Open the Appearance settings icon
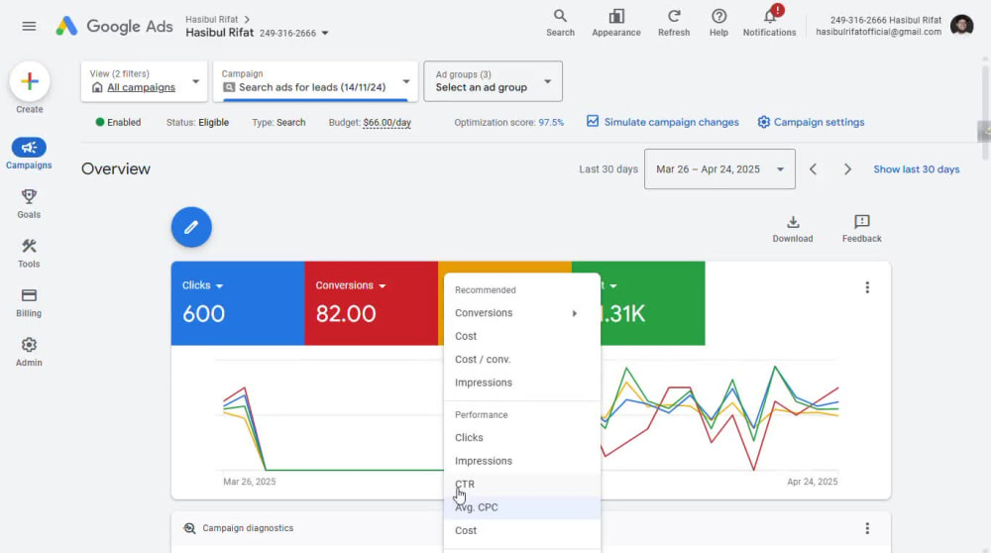The height and width of the screenshot is (553, 991). pos(616,24)
